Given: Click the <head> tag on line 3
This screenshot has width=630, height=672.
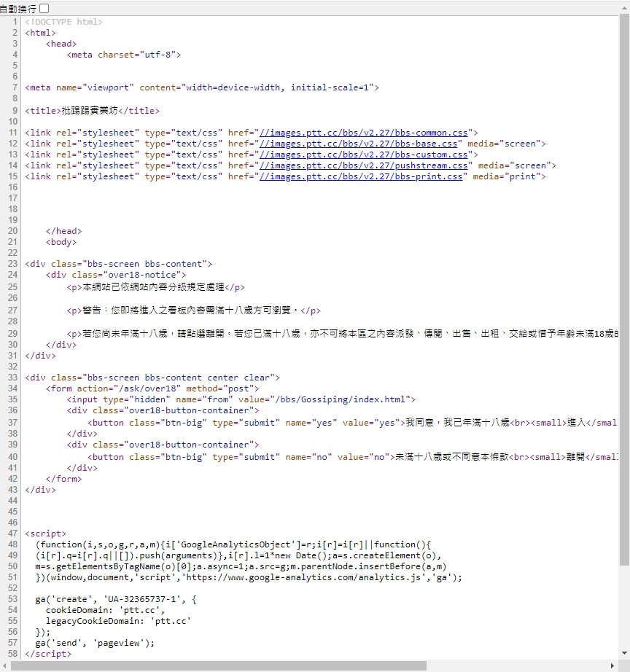Looking at the screenshot, I should pos(61,44).
